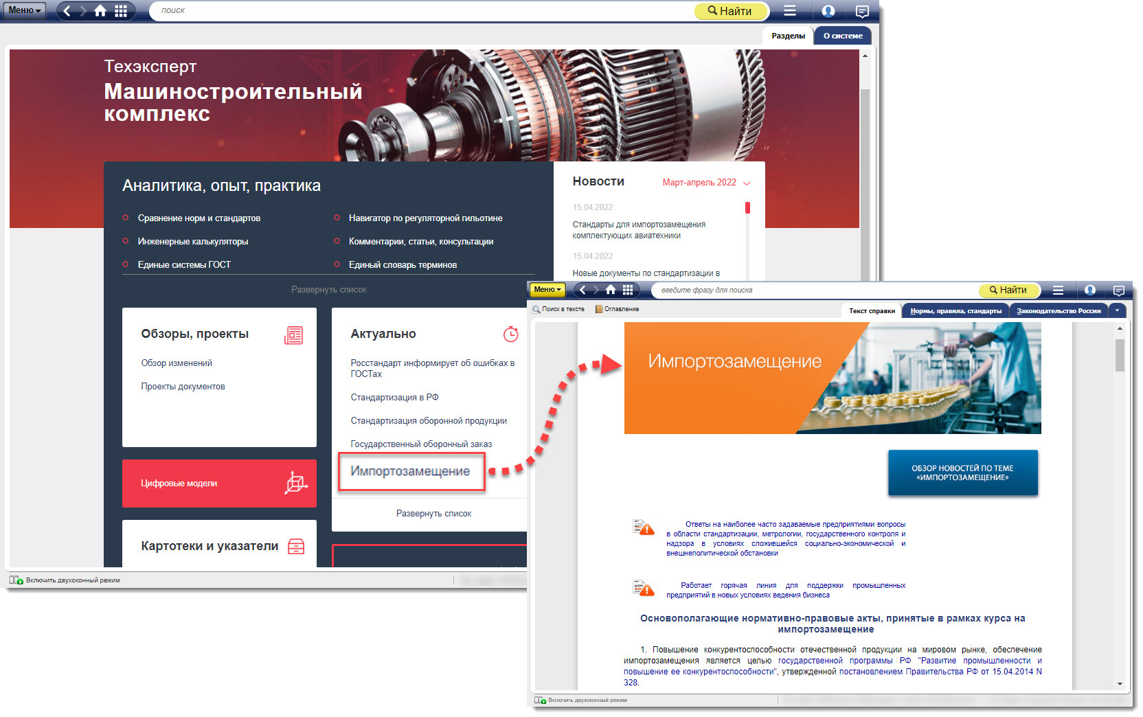Open the Оглавление contents tool
The height and width of the screenshot is (717, 1143).
[x=617, y=310]
